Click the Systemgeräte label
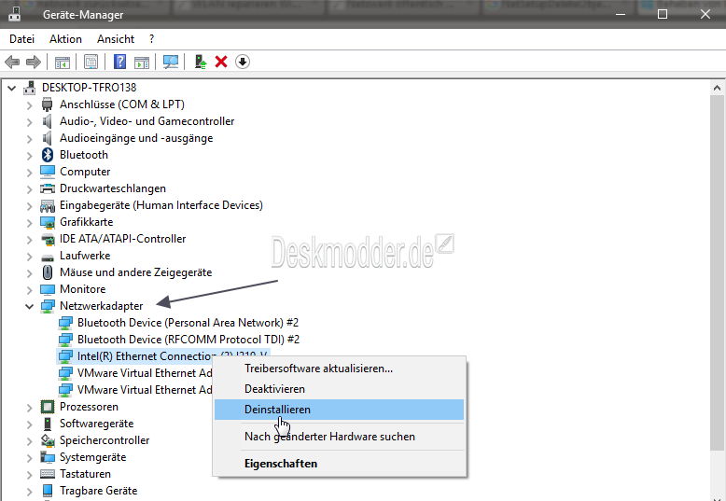Viewport: 726px width, 501px height. 92,457
